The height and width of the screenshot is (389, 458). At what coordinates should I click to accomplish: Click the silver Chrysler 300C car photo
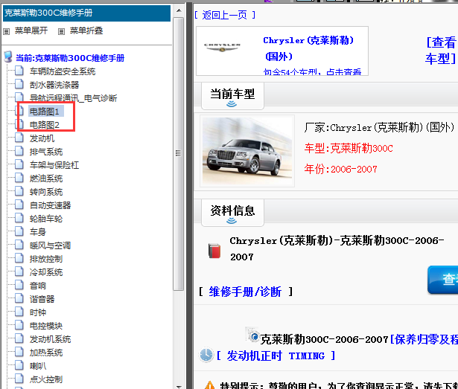click(x=247, y=151)
